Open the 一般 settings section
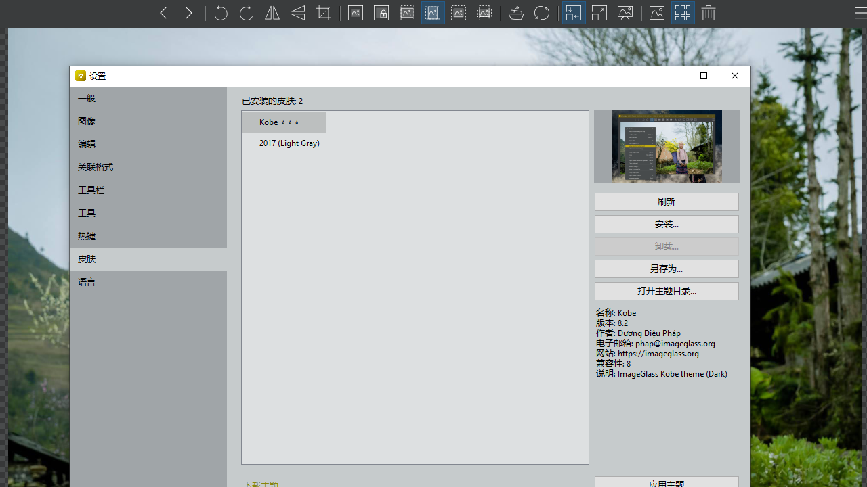This screenshot has width=867, height=487. coord(87,98)
